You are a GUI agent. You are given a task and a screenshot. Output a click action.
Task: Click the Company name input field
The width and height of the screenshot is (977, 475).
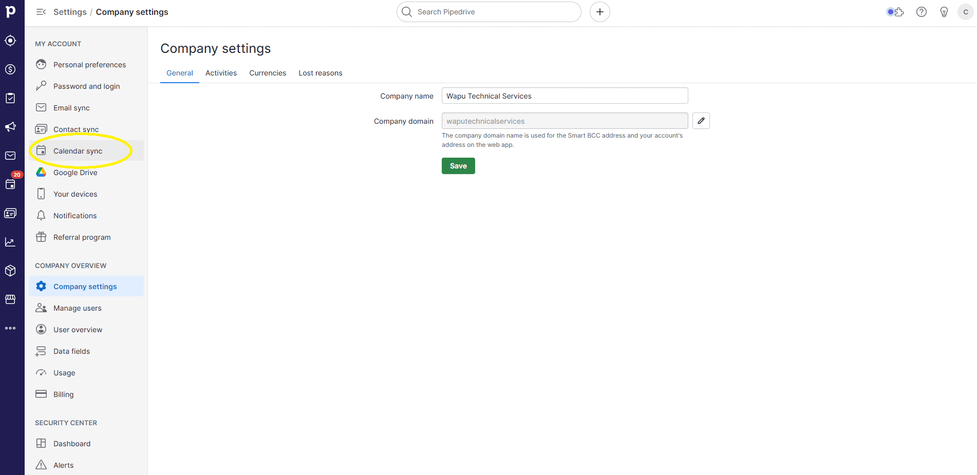click(565, 96)
